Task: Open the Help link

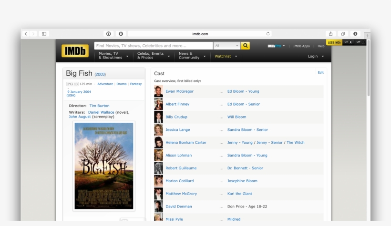Action: (321, 46)
